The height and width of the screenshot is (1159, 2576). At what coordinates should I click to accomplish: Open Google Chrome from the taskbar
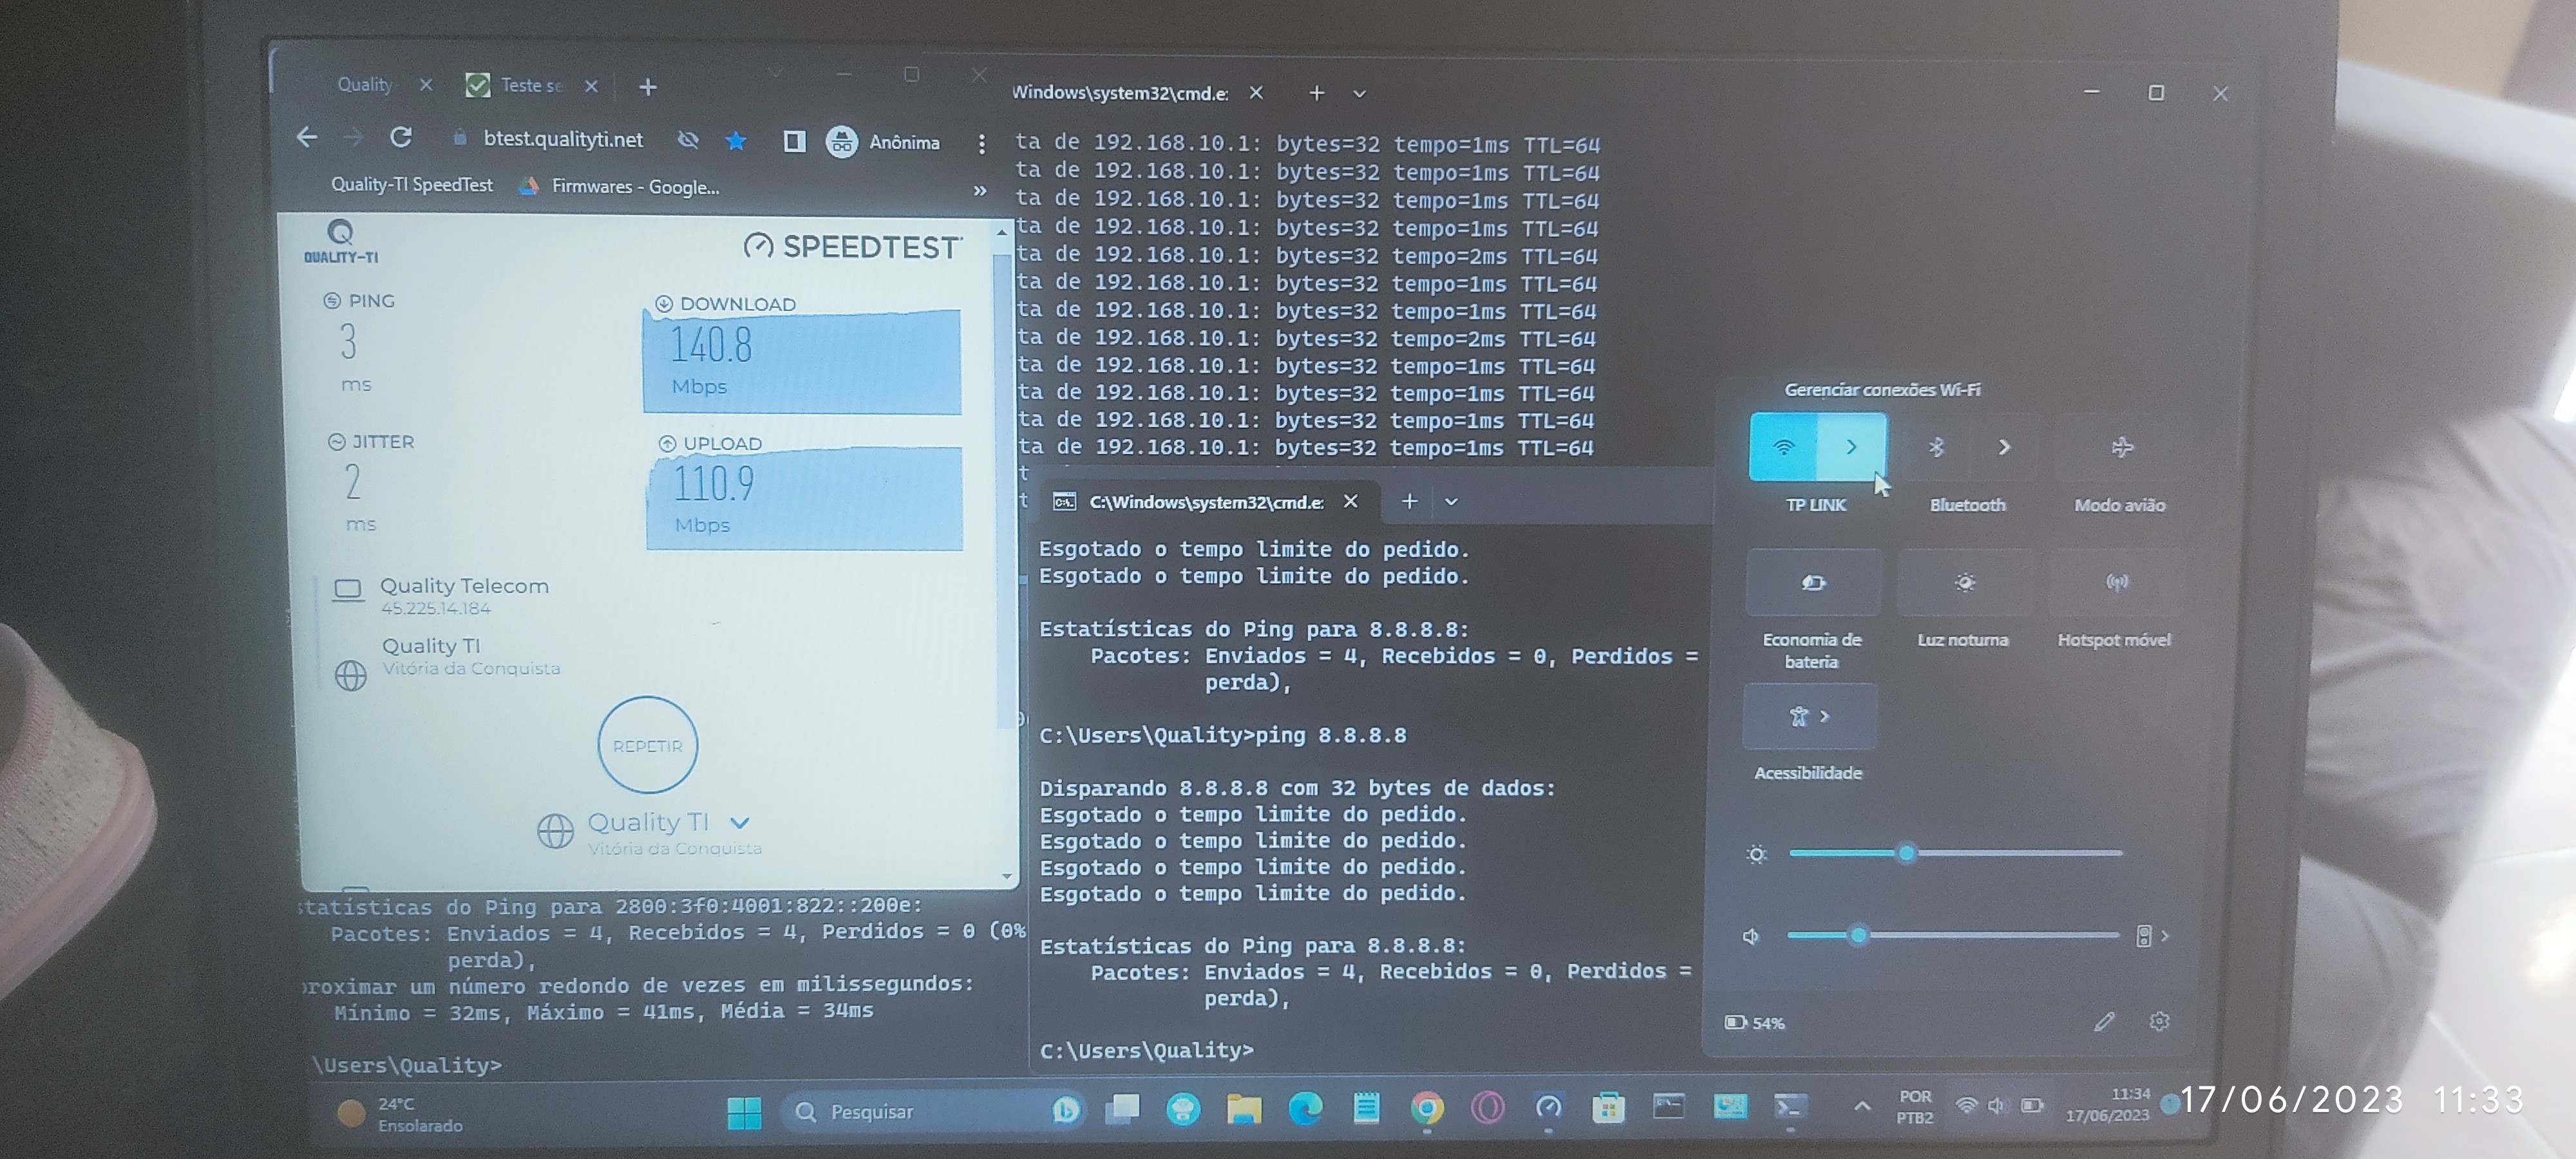point(1427,1108)
